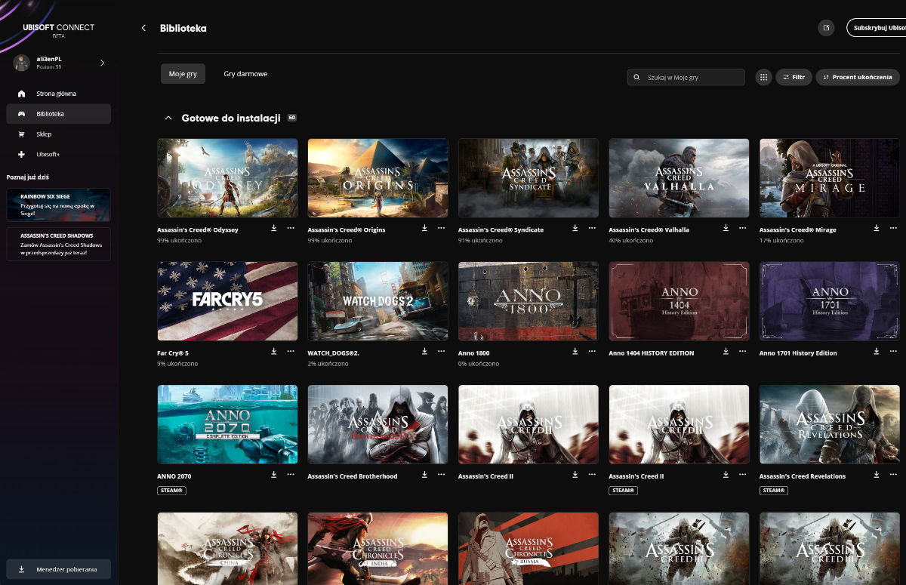The image size is (906, 585).
Task: Click the Subskrybuj Ubisoft+ button
Action: tap(877, 28)
